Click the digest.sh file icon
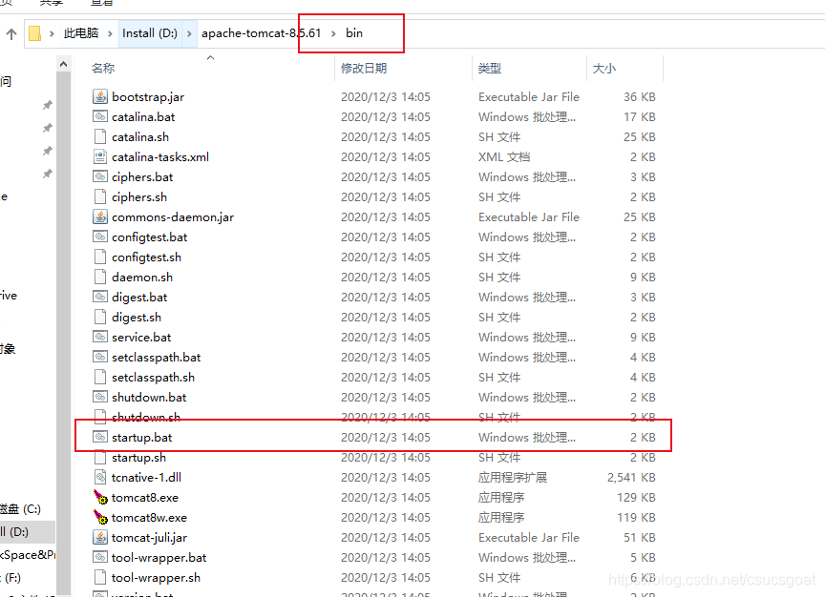This screenshot has width=825, height=597. (x=100, y=317)
